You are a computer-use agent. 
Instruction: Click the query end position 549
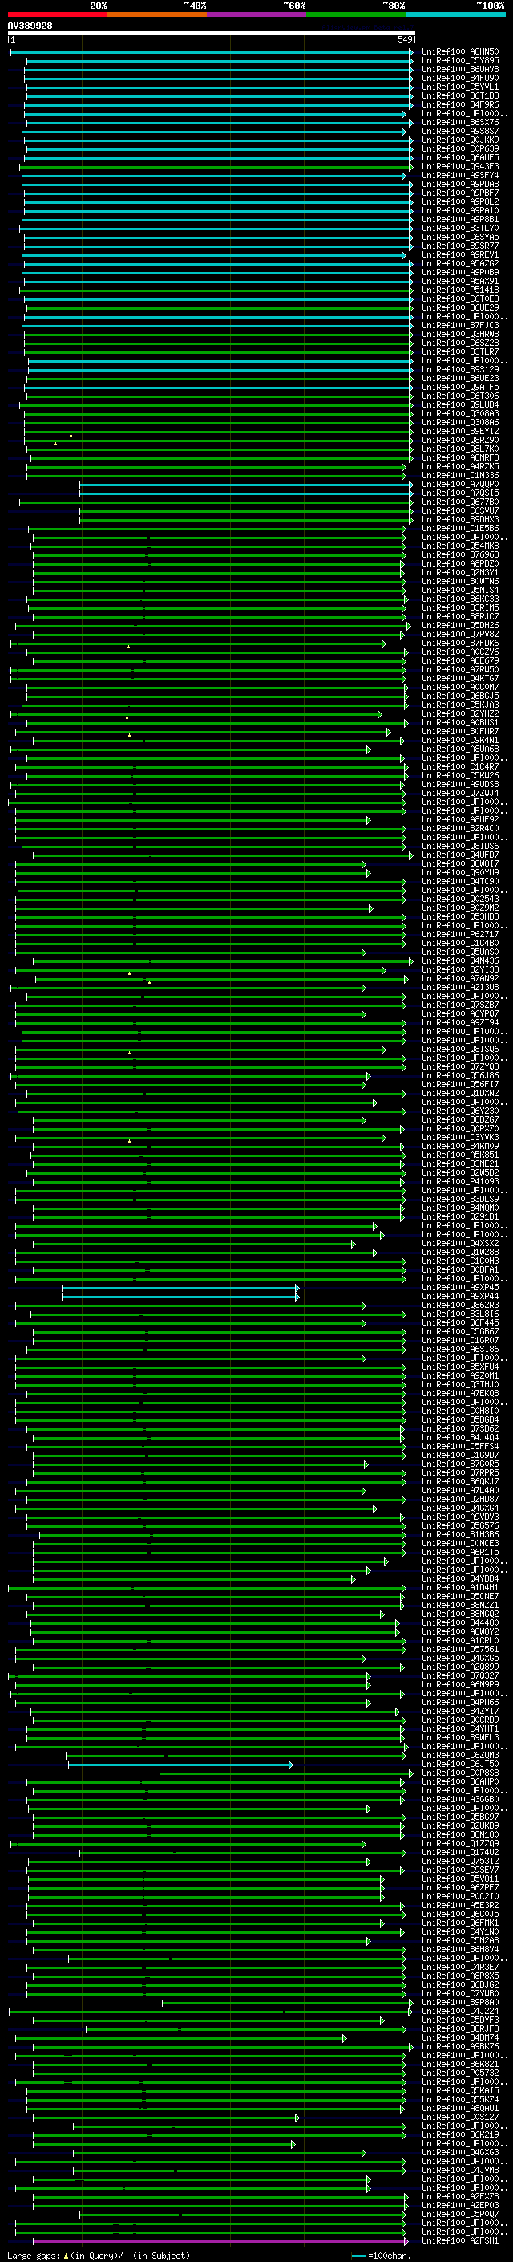[x=404, y=39]
